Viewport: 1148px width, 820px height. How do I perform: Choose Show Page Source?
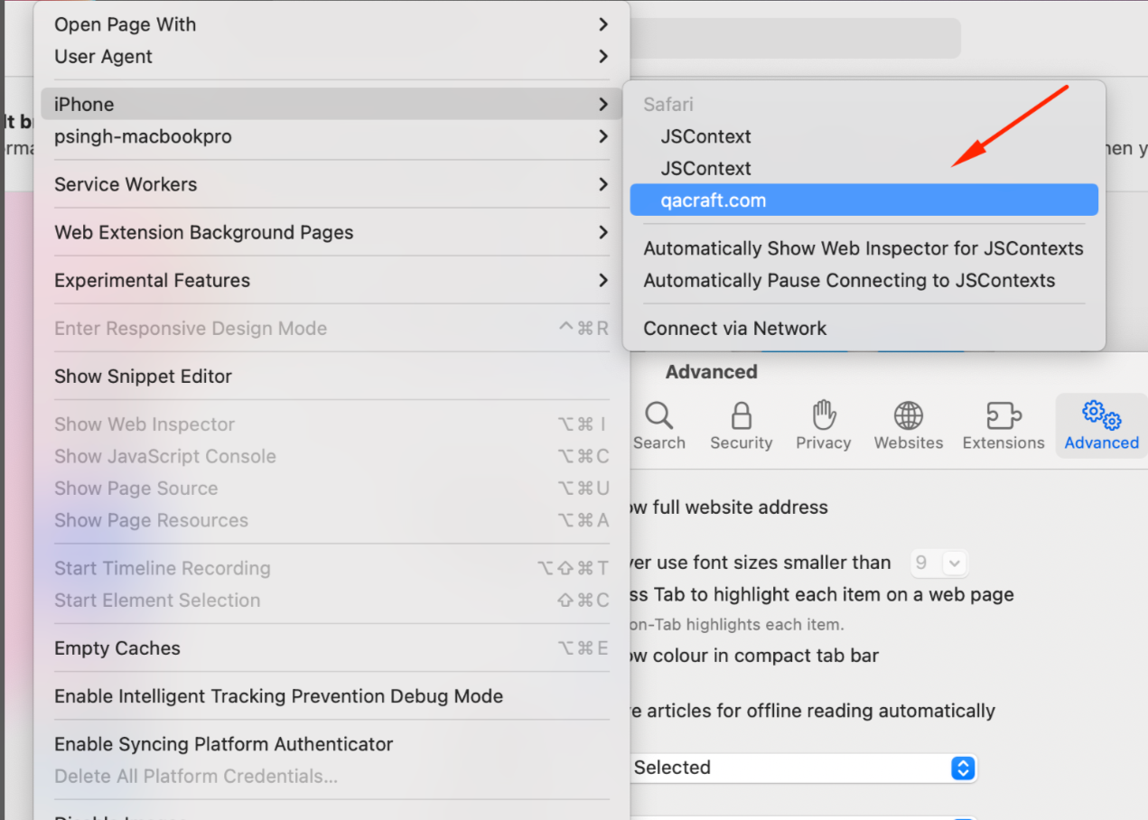pyautogui.click(x=331, y=489)
